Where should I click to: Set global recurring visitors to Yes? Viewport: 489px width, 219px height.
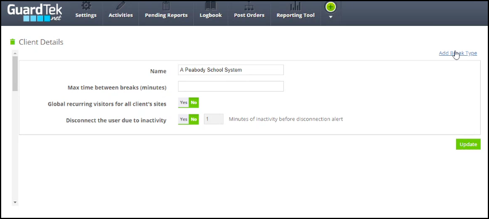point(183,103)
